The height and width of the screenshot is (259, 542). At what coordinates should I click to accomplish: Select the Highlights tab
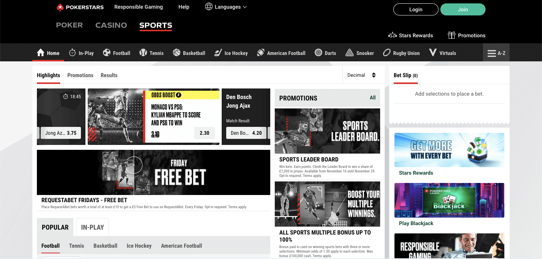coord(49,75)
